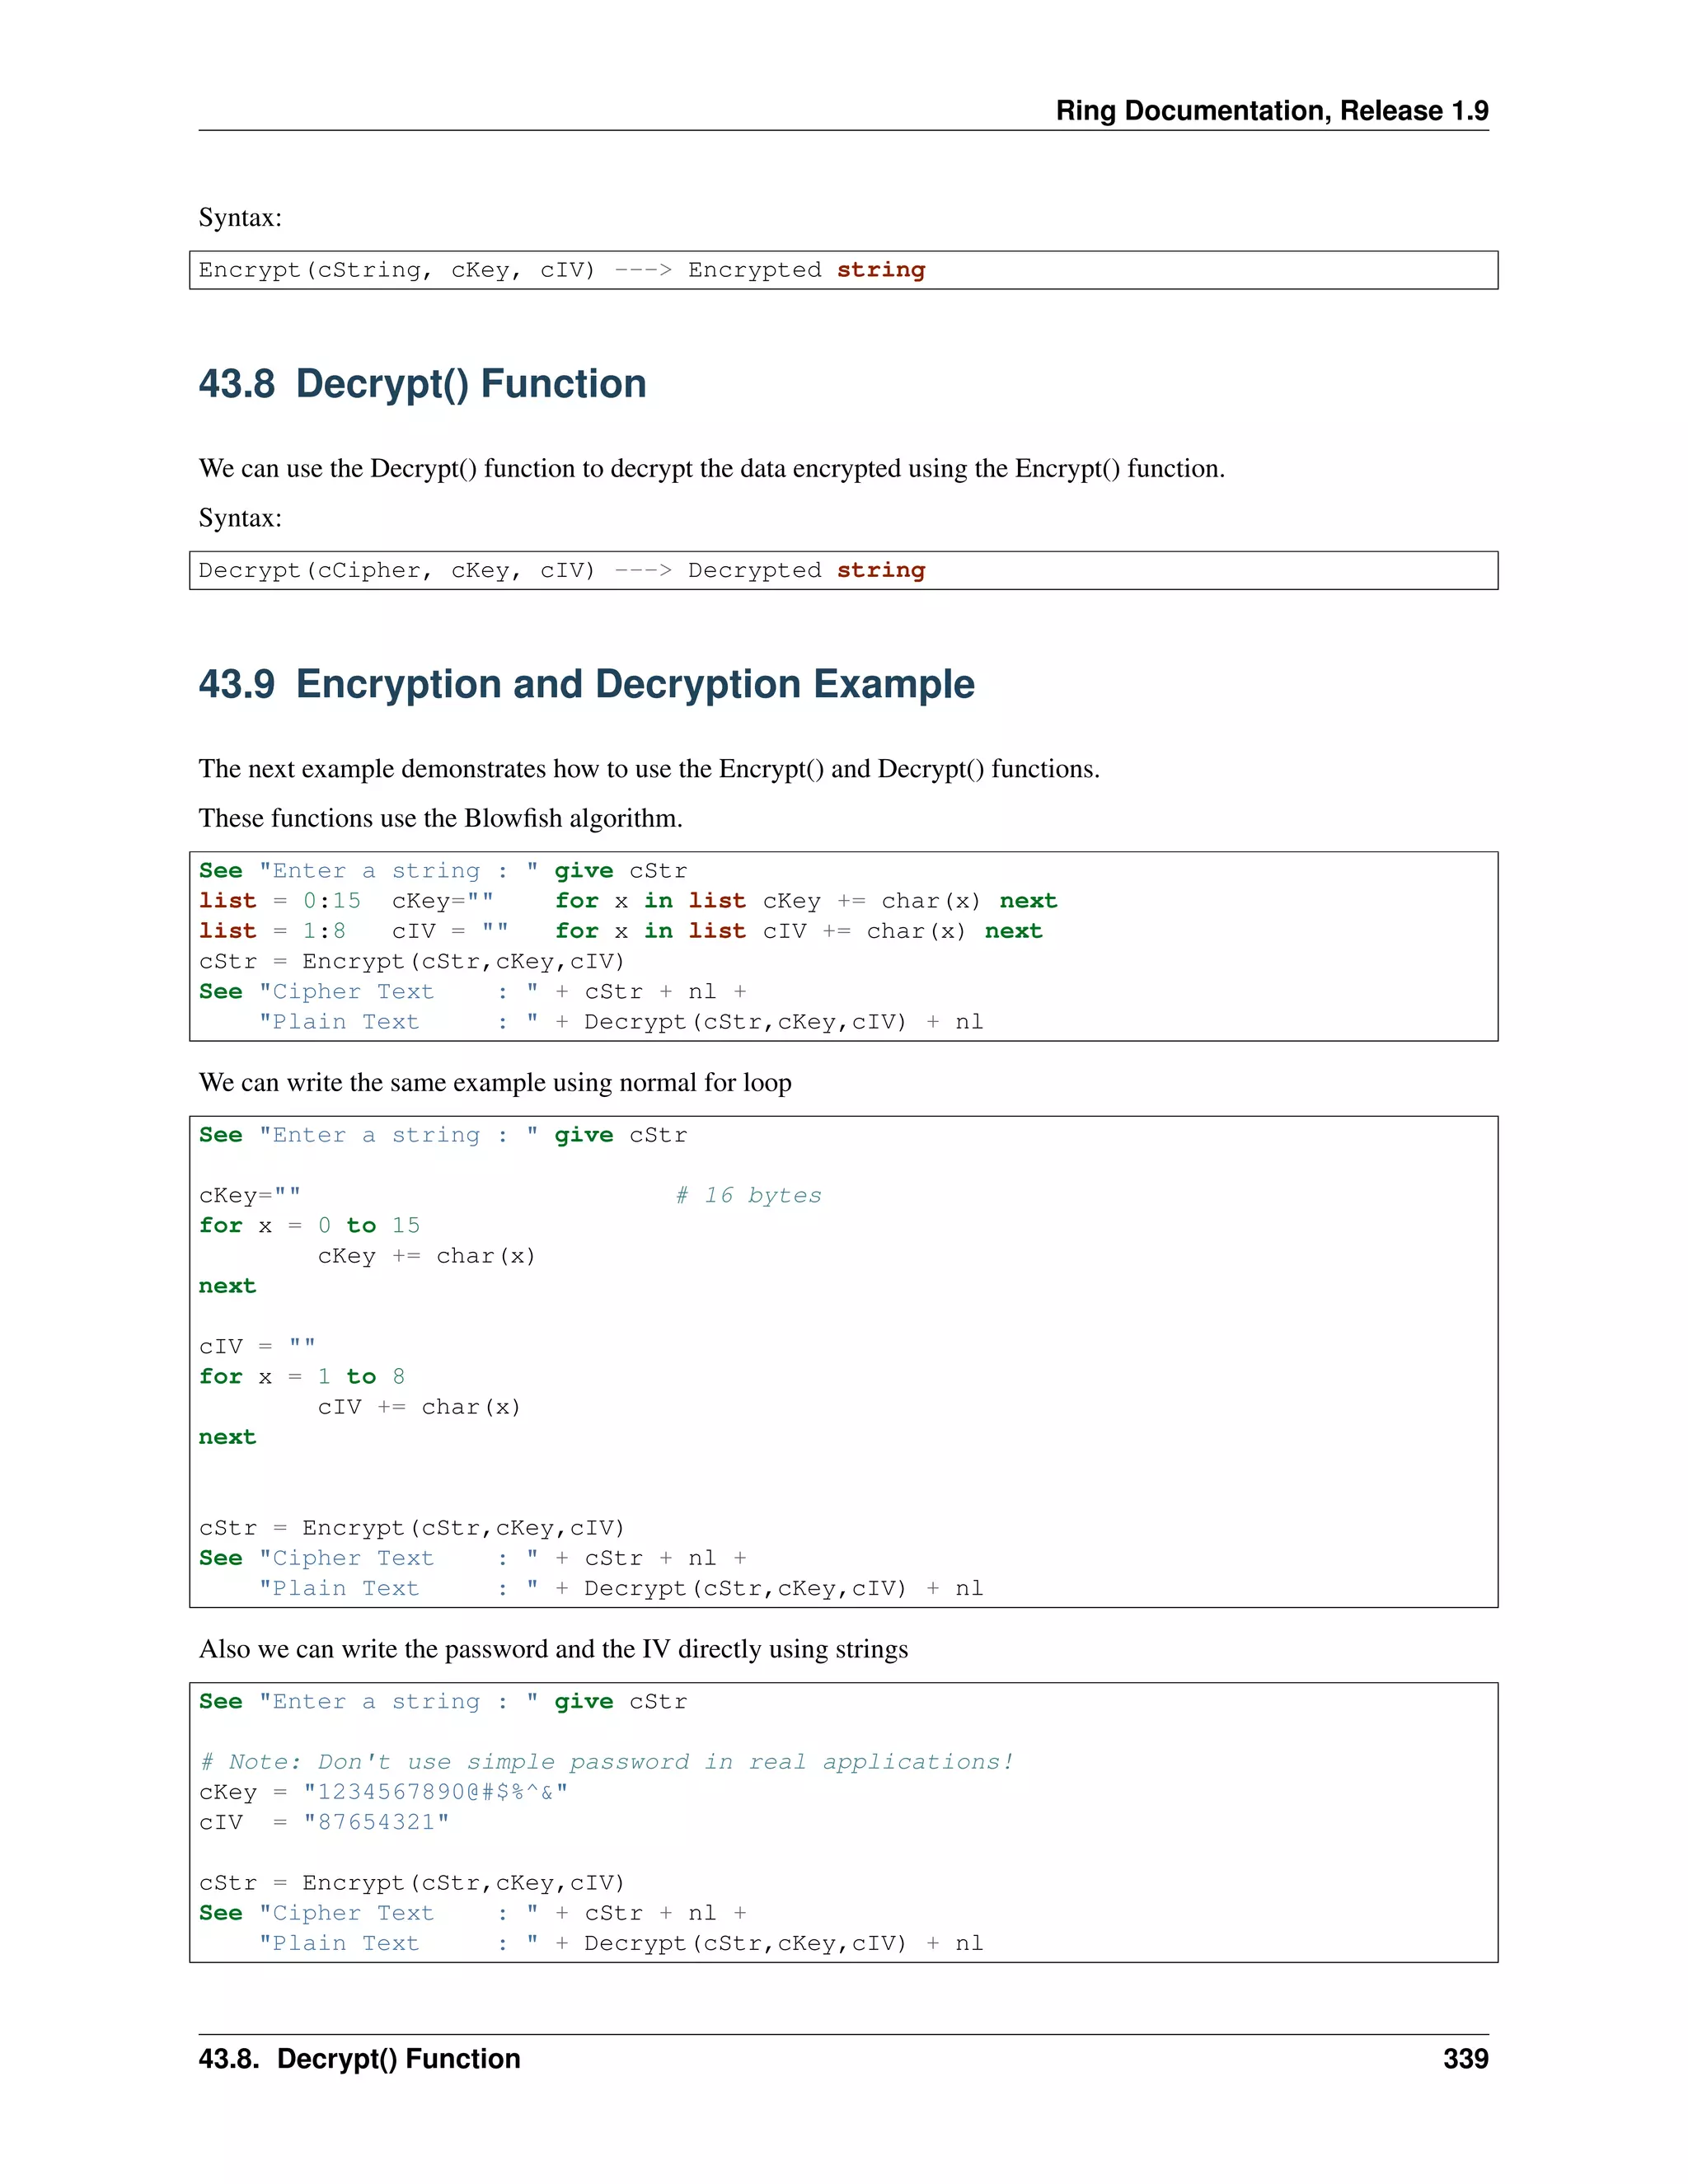Viewport: 1688px width, 2184px height.
Task: Click the 'list = 1:8' code line
Action: pos(272,931)
